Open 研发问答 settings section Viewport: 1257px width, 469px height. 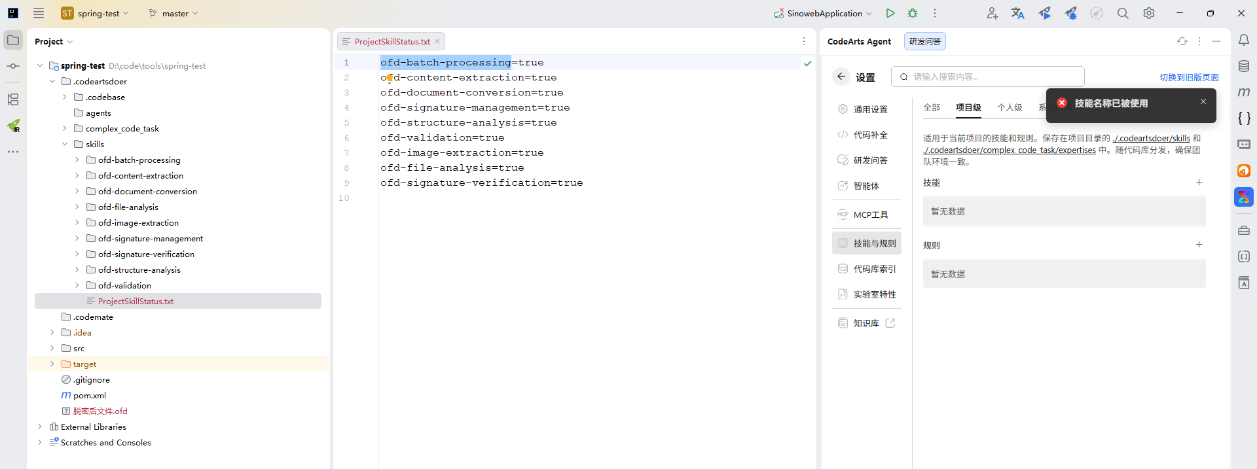(x=867, y=160)
